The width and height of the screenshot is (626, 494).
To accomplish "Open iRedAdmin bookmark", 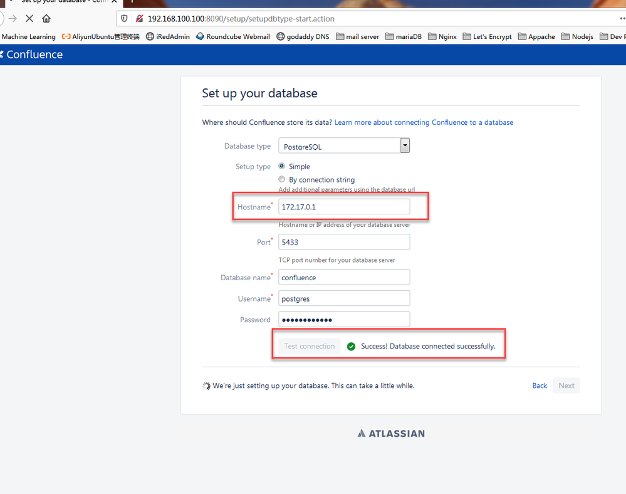I will pos(168,36).
